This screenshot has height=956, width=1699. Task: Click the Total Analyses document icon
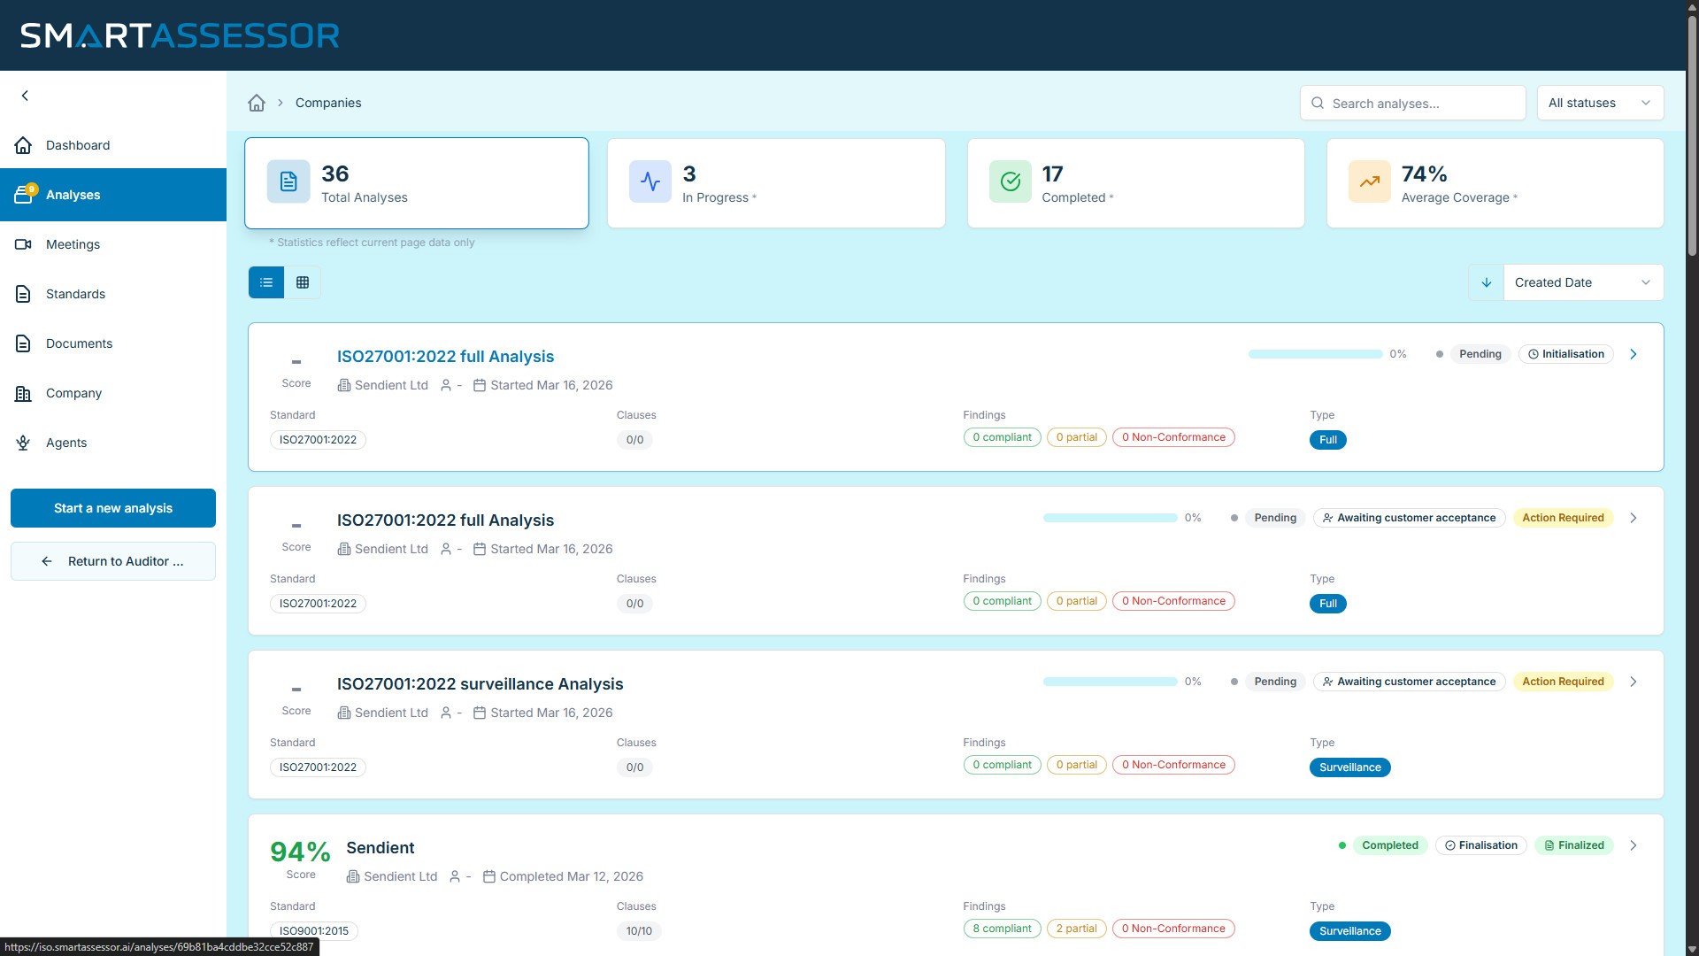click(x=288, y=182)
